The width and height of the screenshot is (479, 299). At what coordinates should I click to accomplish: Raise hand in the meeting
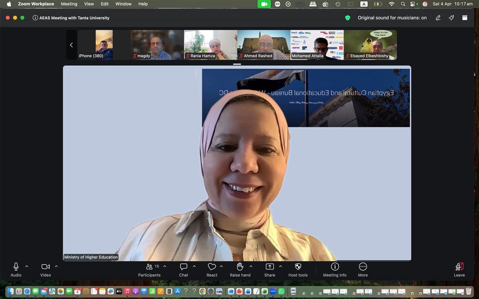pos(240,267)
